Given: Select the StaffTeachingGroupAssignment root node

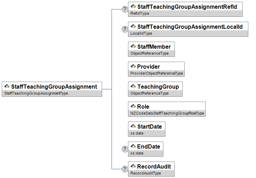Looking at the screenshot, I should (54, 87).
